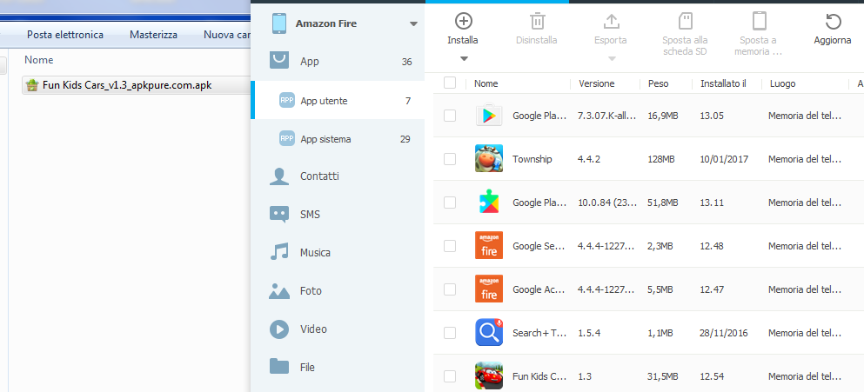Sort by the Installato il column header
The width and height of the screenshot is (864, 392).
click(724, 83)
